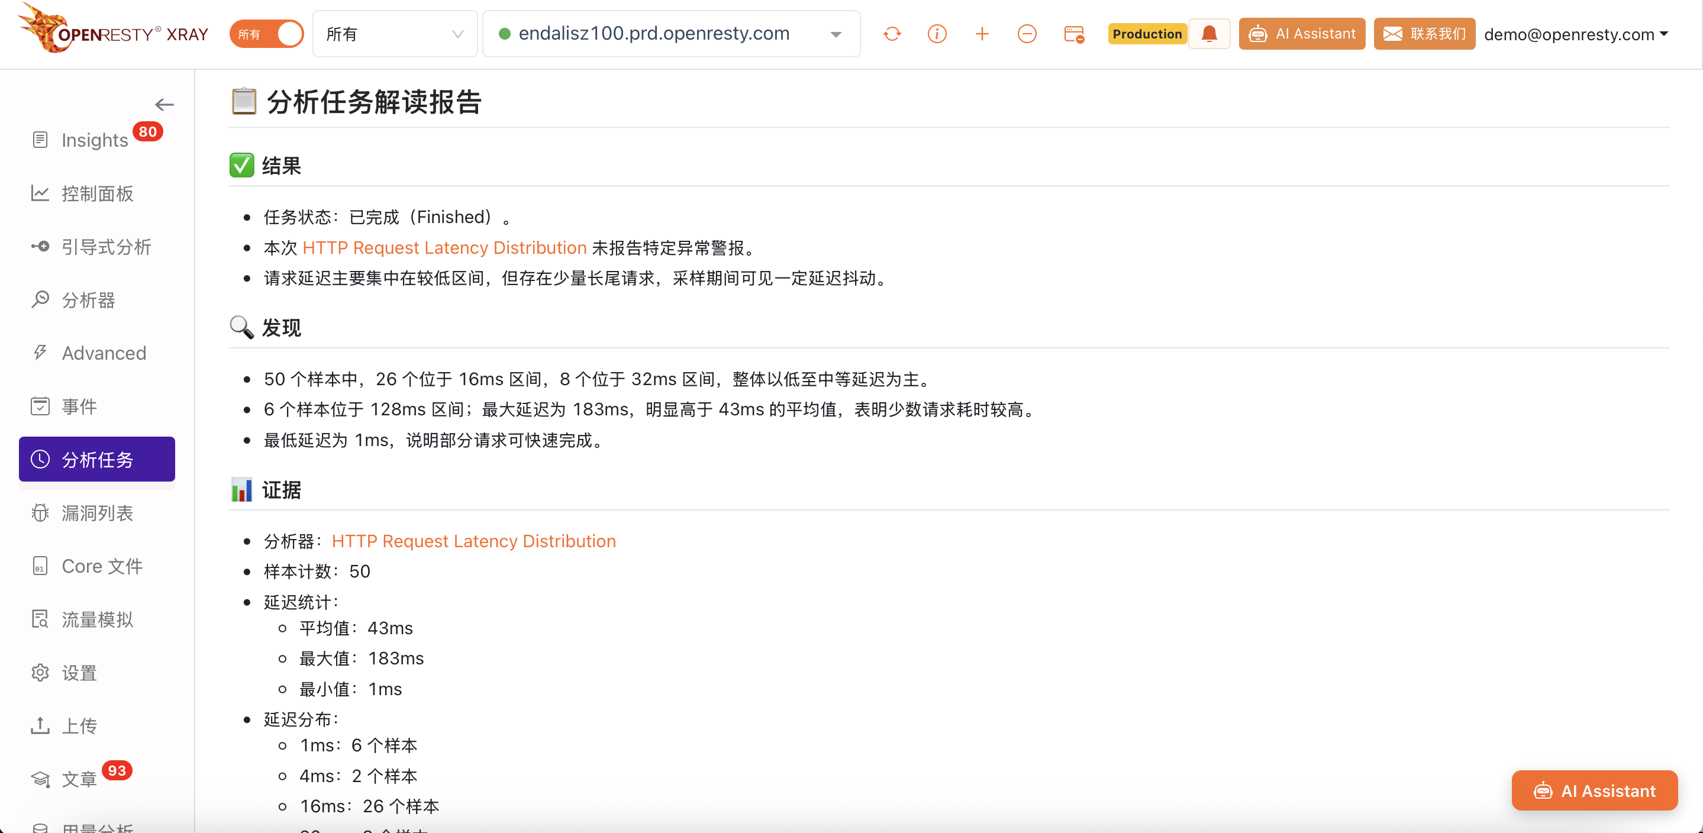Image resolution: width=1703 pixels, height=833 pixels.
Task: Click the OpenResty XRay logo
Action: coord(112,29)
